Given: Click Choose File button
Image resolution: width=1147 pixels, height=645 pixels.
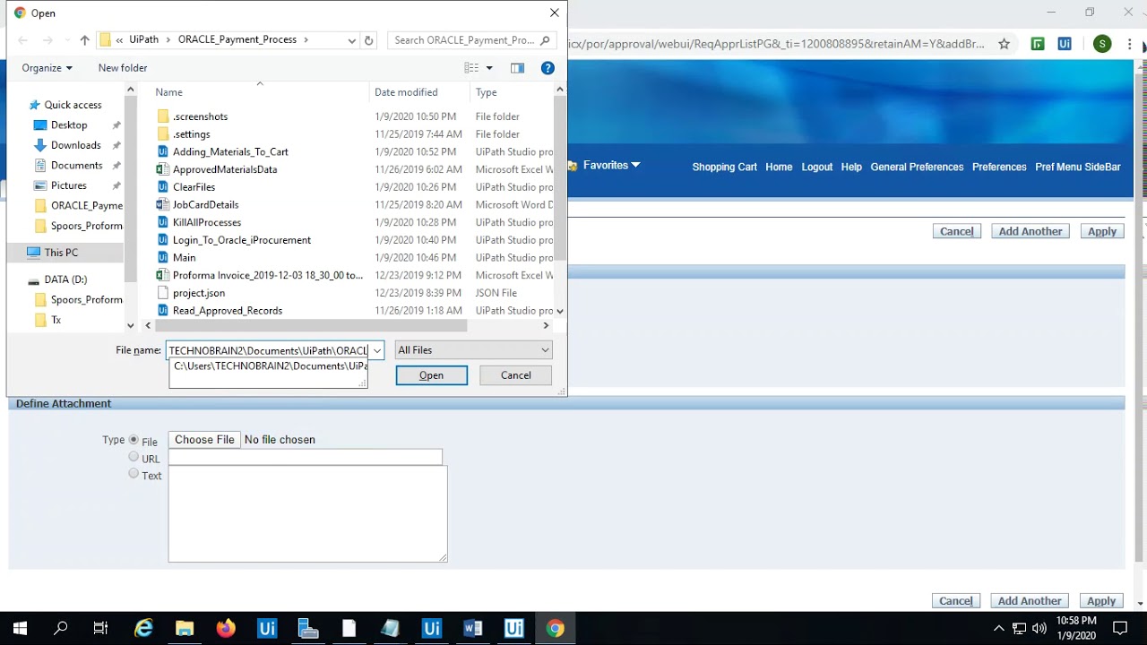Looking at the screenshot, I should (x=204, y=440).
